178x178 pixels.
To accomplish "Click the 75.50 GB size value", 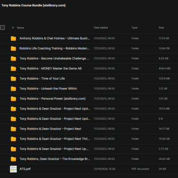I will (164, 139).
